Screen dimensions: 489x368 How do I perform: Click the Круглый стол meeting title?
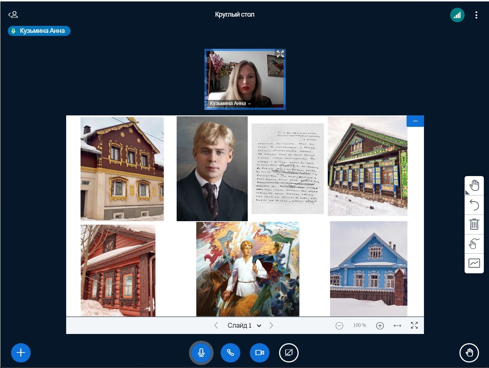235,14
